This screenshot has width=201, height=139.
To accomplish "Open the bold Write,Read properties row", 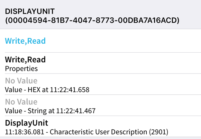I will point(25,59).
